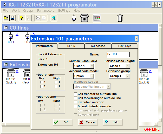The height and width of the screenshot is (134, 163).
Task: Click the Name input field
Action: pos(118,54)
